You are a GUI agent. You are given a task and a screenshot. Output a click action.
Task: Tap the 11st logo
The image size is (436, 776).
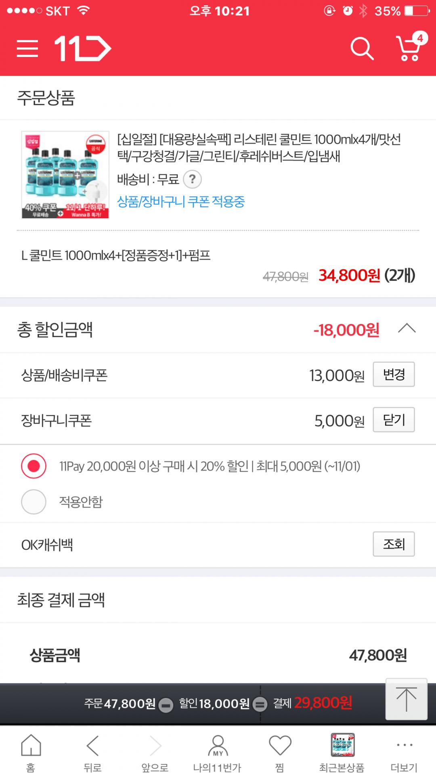tap(83, 49)
